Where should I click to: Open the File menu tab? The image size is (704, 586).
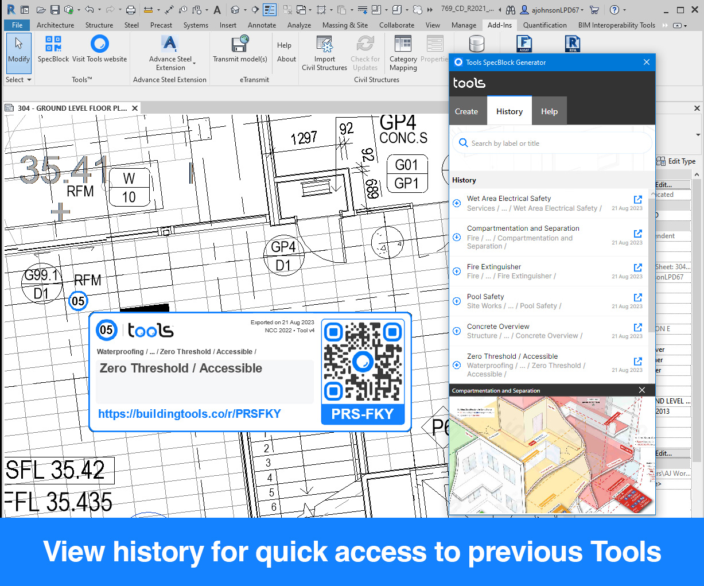17,25
